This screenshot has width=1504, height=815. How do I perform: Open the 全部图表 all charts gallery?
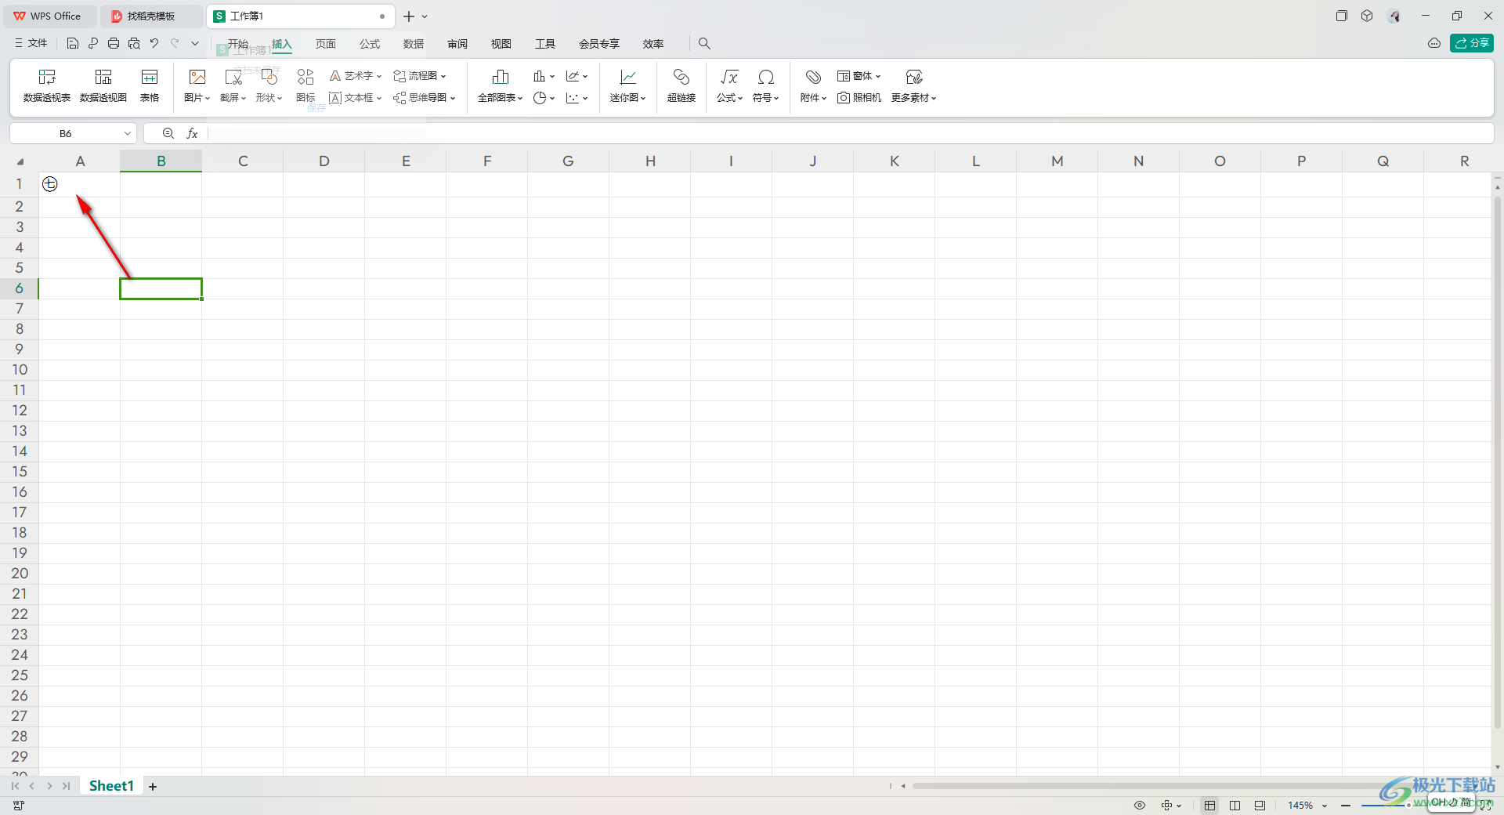click(x=501, y=85)
